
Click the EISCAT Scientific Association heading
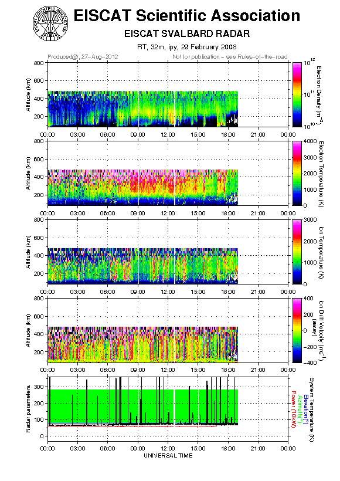(x=187, y=16)
